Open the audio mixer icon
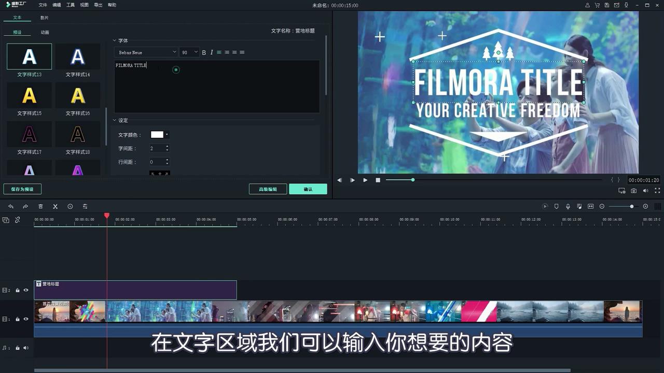The image size is (664, 373). (x=579, y=206)
